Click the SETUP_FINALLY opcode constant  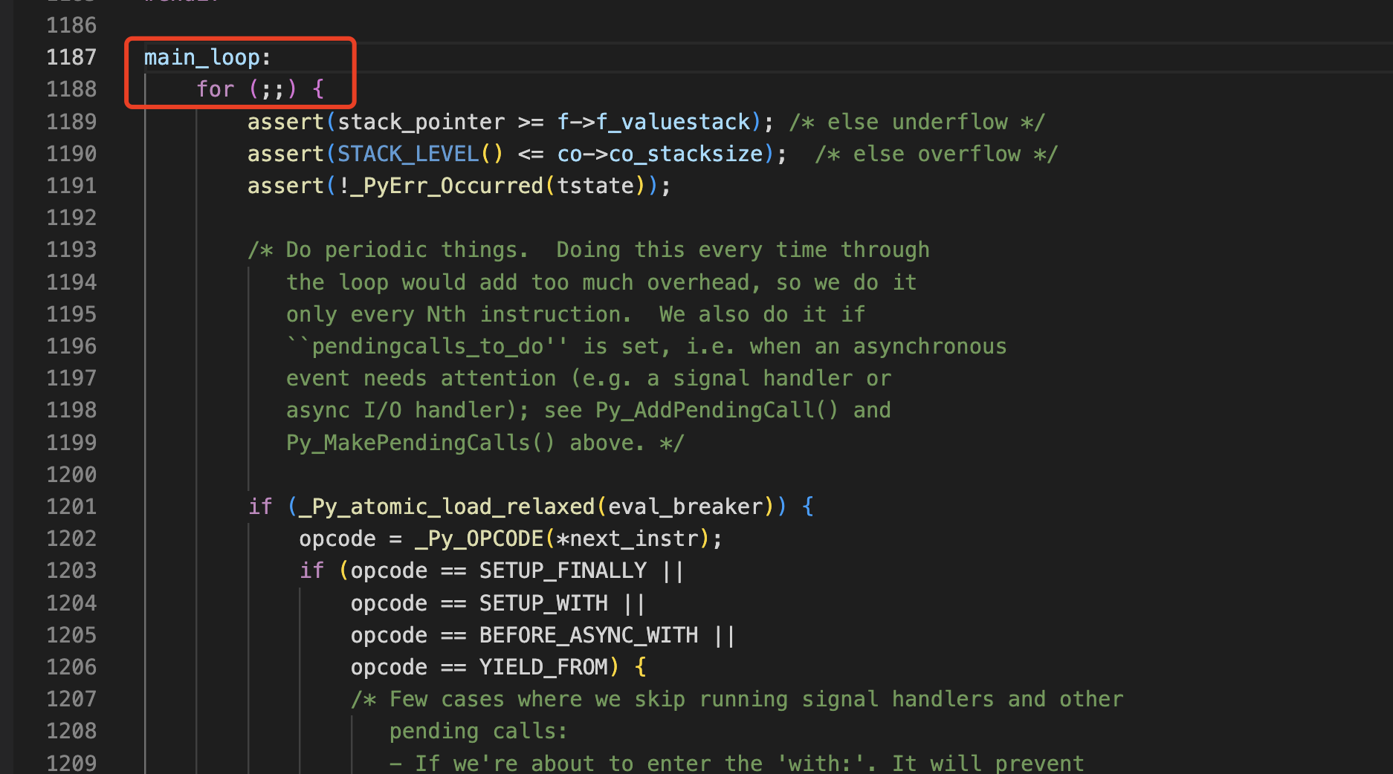(563, 570)
